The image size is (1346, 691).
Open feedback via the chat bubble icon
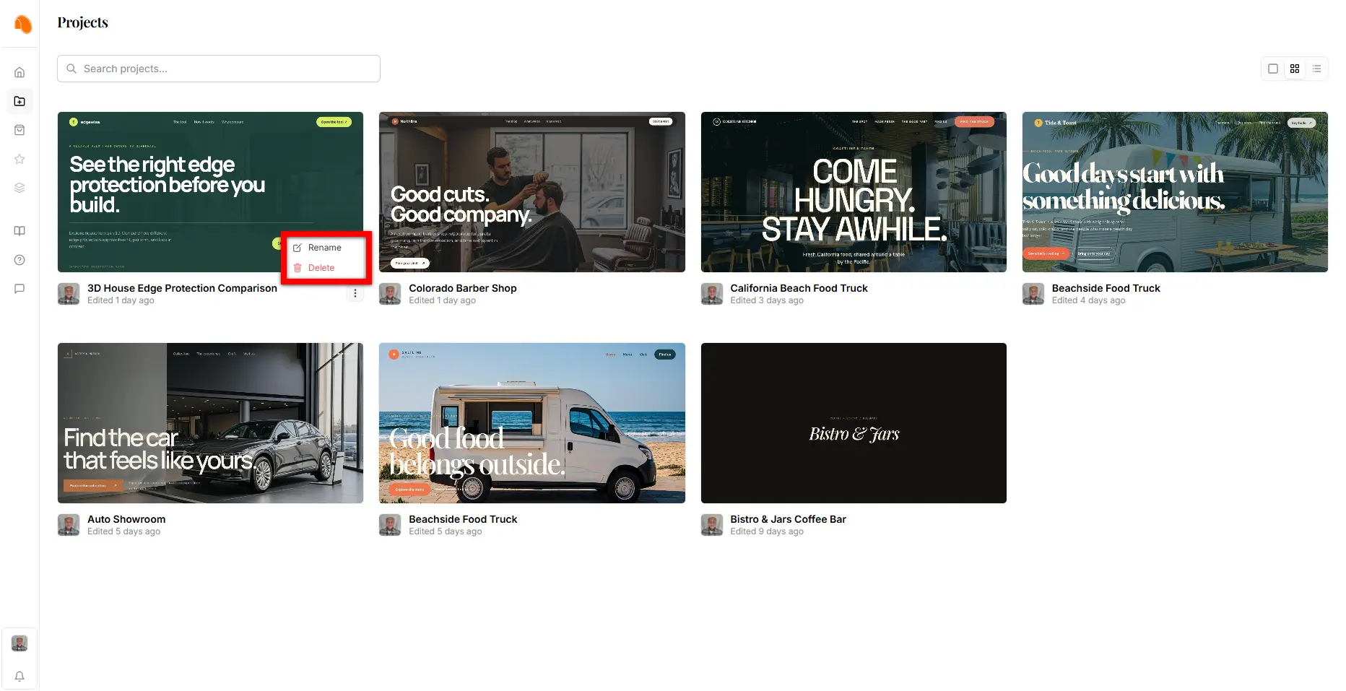click(19, 289)
